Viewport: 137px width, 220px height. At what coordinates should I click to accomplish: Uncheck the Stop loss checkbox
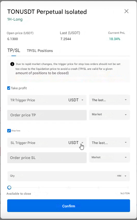tap(9, 131)
